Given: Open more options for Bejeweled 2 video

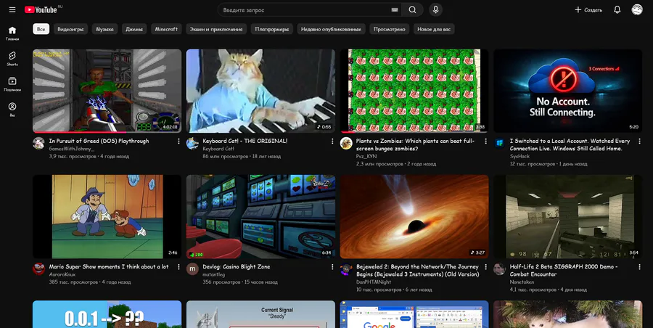Looking at the screenshot, I should point(485,267).
